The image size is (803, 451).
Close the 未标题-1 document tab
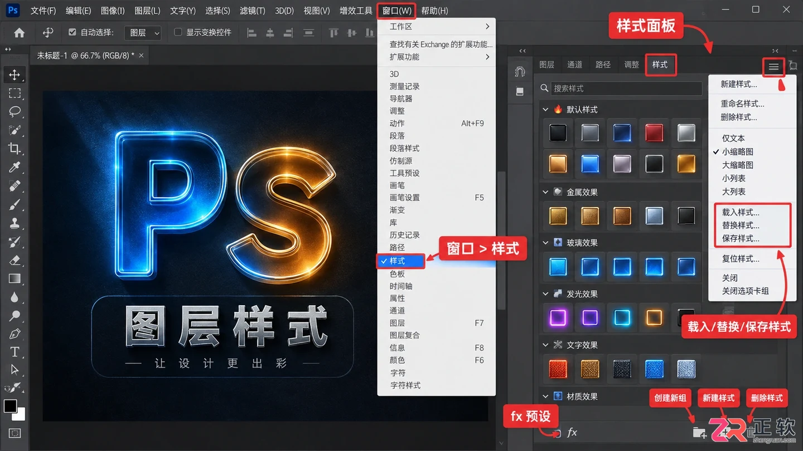tap(141, 55)
